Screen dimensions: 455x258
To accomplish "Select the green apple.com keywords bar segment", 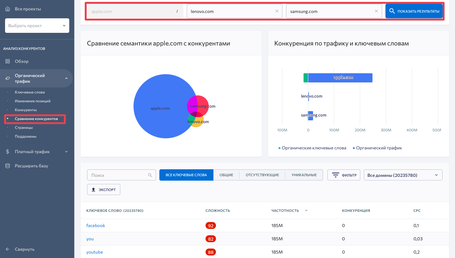I will click(x=306, y=78).
